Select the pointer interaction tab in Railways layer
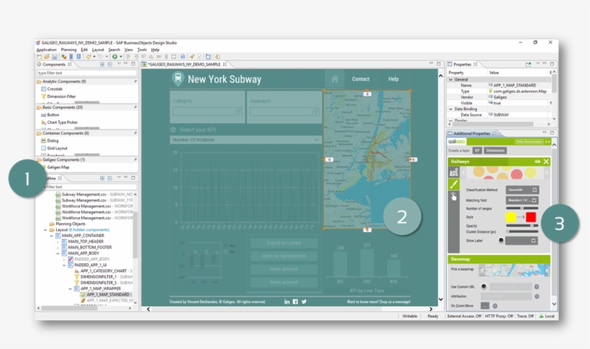The height and width of the screenshot is (349, 590). 454,196
